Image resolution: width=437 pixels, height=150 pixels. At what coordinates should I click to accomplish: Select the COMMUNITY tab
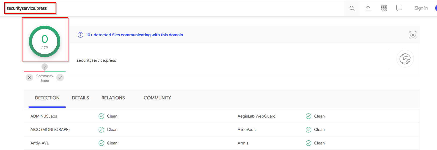coord(157,98)
